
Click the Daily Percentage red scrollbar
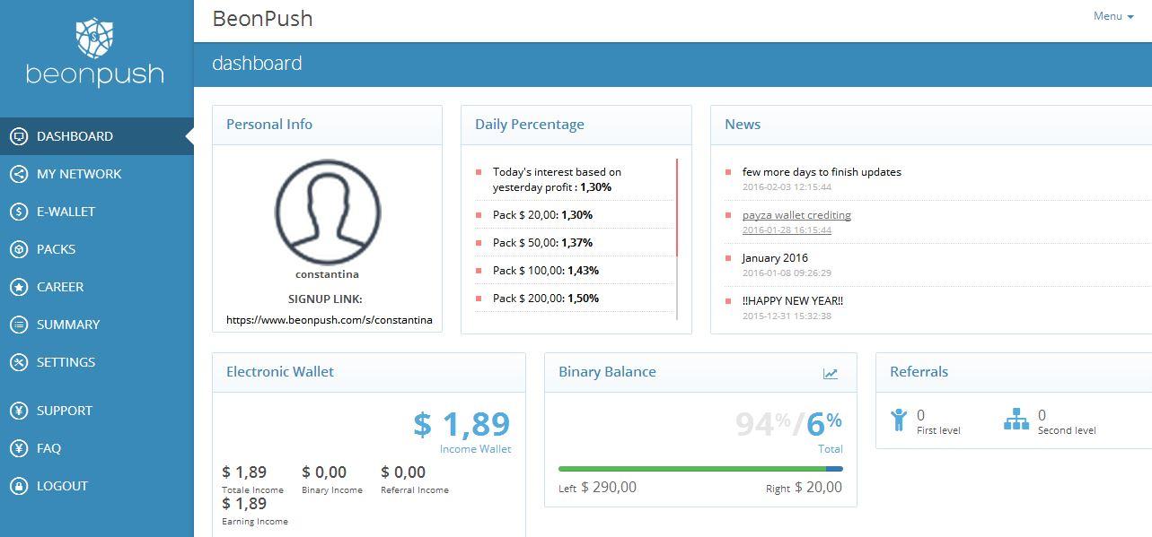pyautogui.click(x=677, y=208)
